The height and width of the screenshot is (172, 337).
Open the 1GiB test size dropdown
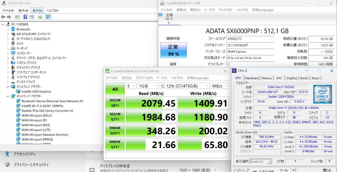click(x=148, y=86)
